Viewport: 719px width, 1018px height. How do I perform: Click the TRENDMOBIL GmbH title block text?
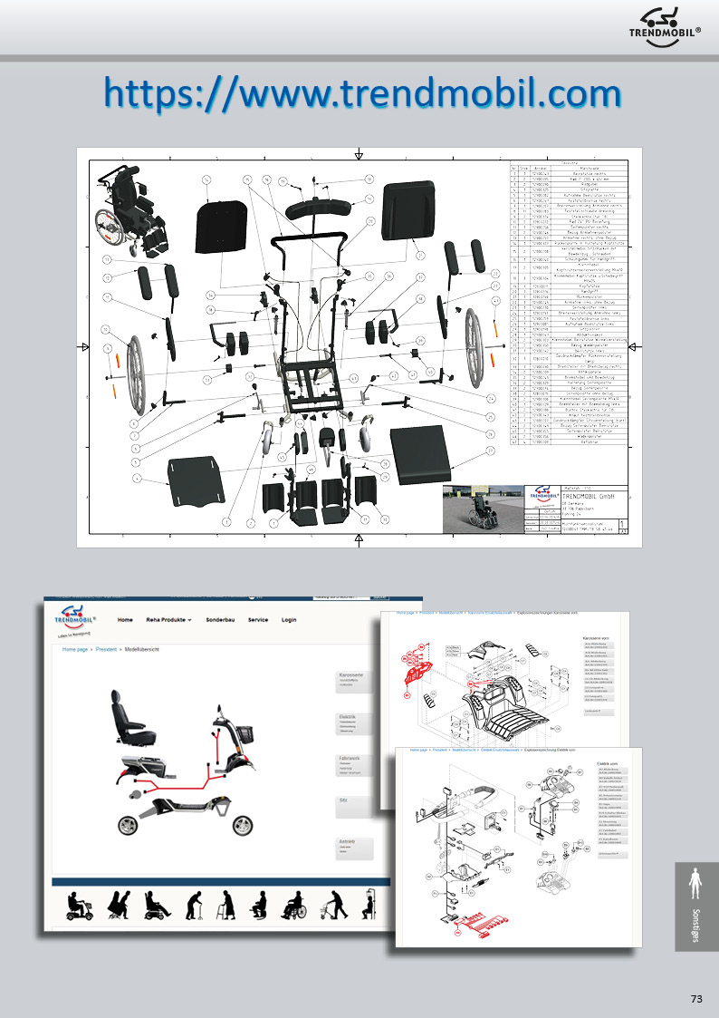tap(588, 497)
